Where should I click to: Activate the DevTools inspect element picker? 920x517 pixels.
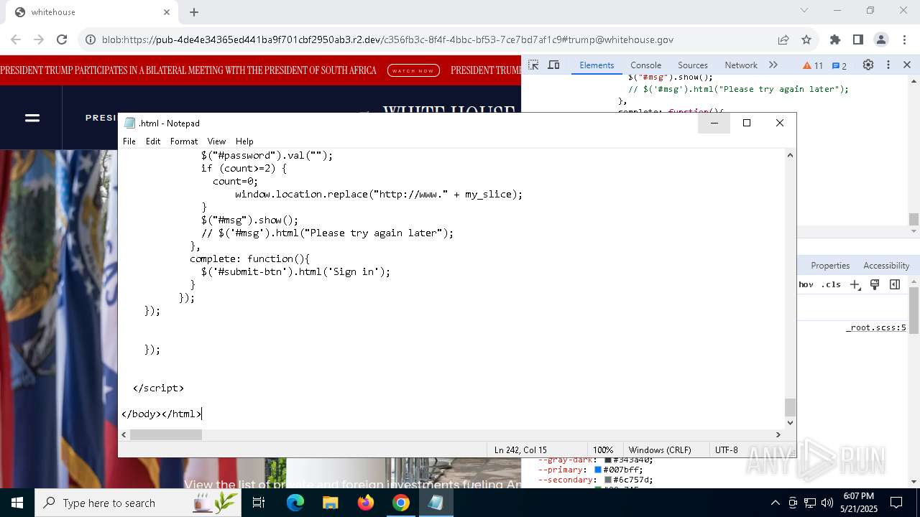pyautogui.click(x=533, y=65)
